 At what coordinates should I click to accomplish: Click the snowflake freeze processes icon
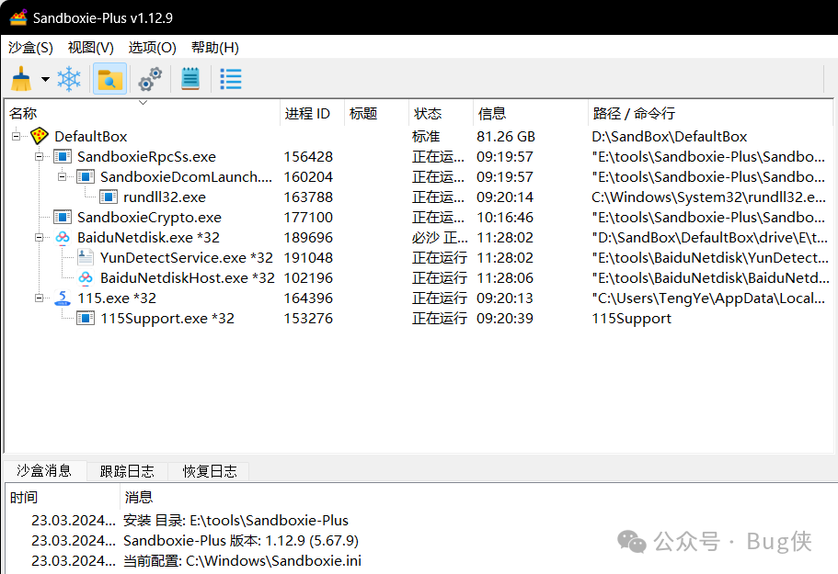(69, 79)
